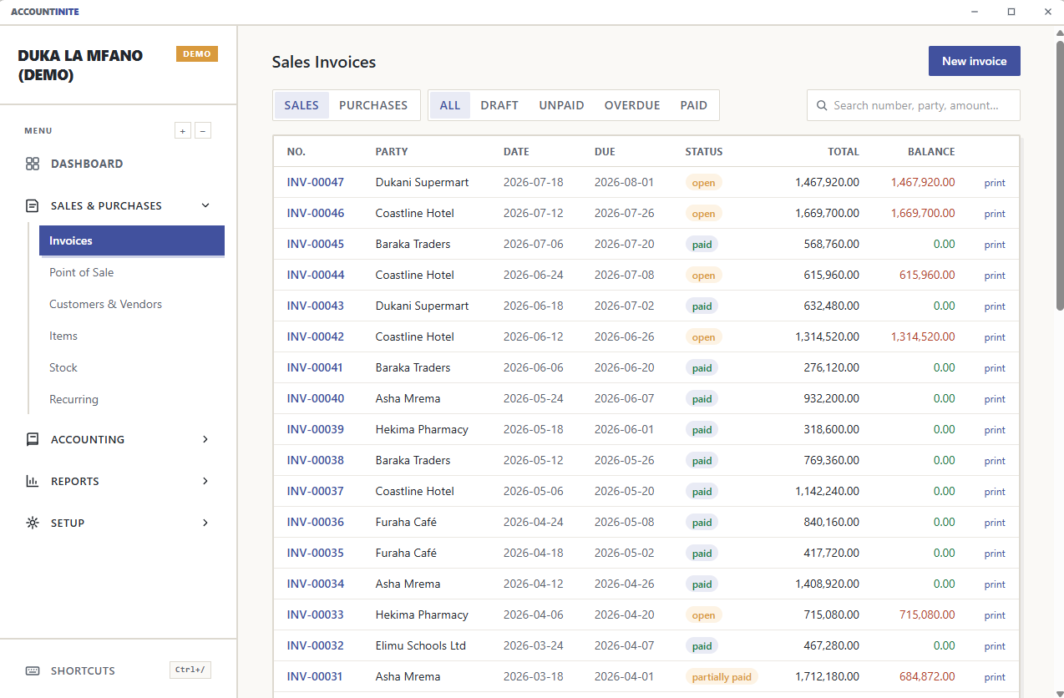1064x698 pixels.
Task: Expand the Accounting section chevron
Action: pyautogui.click(x=205, y=439)
